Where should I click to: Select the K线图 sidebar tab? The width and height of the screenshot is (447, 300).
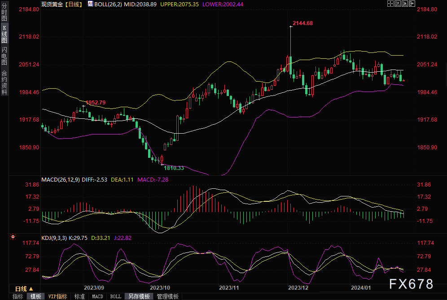[x=4, y=34]
